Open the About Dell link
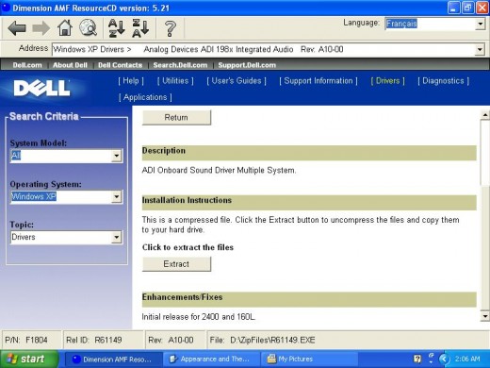The height and width of the screenshot is (368, 490). [70, 65]
